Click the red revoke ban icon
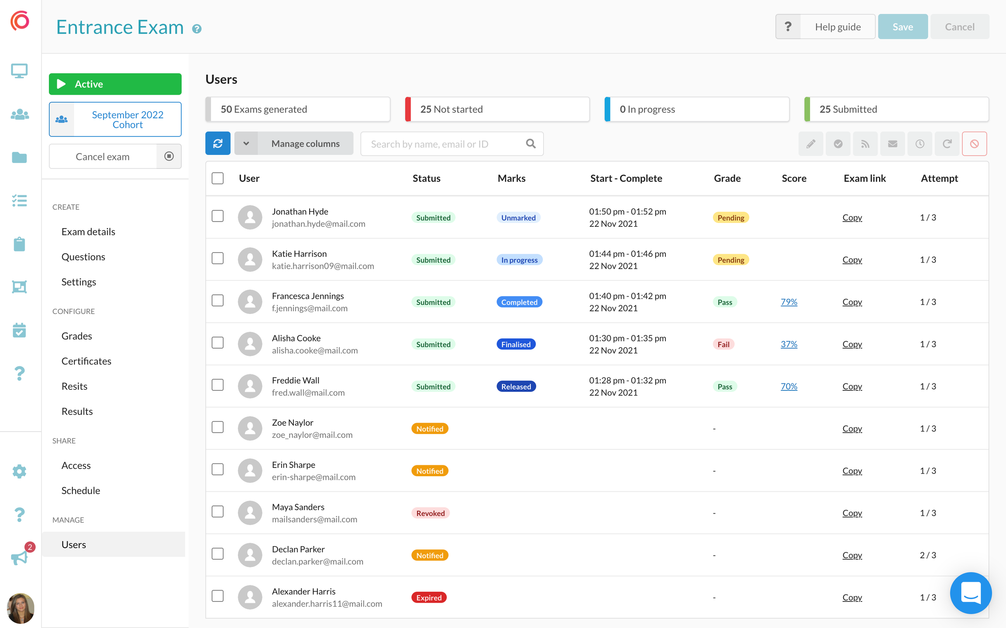The image size is (1006, 628). (974, 143)
